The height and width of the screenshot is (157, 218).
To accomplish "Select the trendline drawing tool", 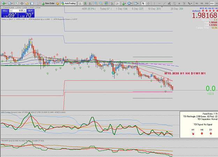I will [164, 3].
